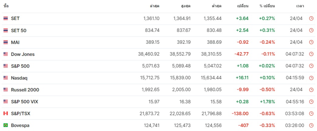317x131 pixels.
Task: Open the SET index link
Action: click(15, 19)
